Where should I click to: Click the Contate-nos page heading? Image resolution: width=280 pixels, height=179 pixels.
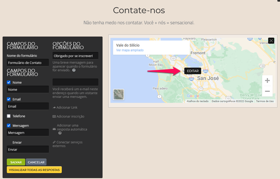pos(139,10)
